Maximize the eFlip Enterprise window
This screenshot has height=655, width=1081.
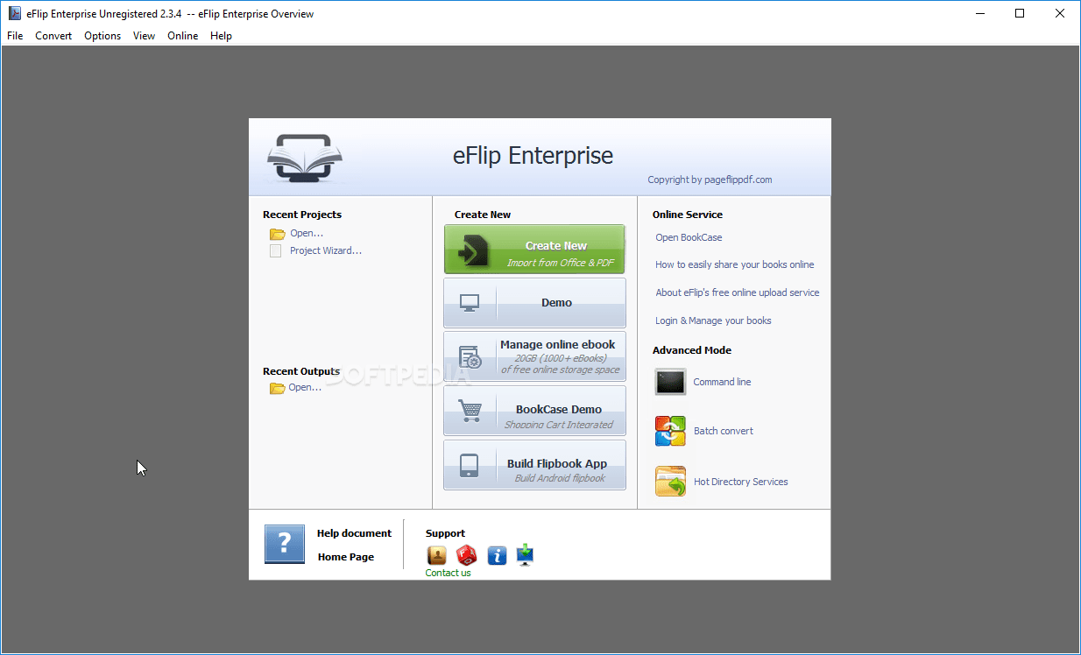pos(1020,13)
